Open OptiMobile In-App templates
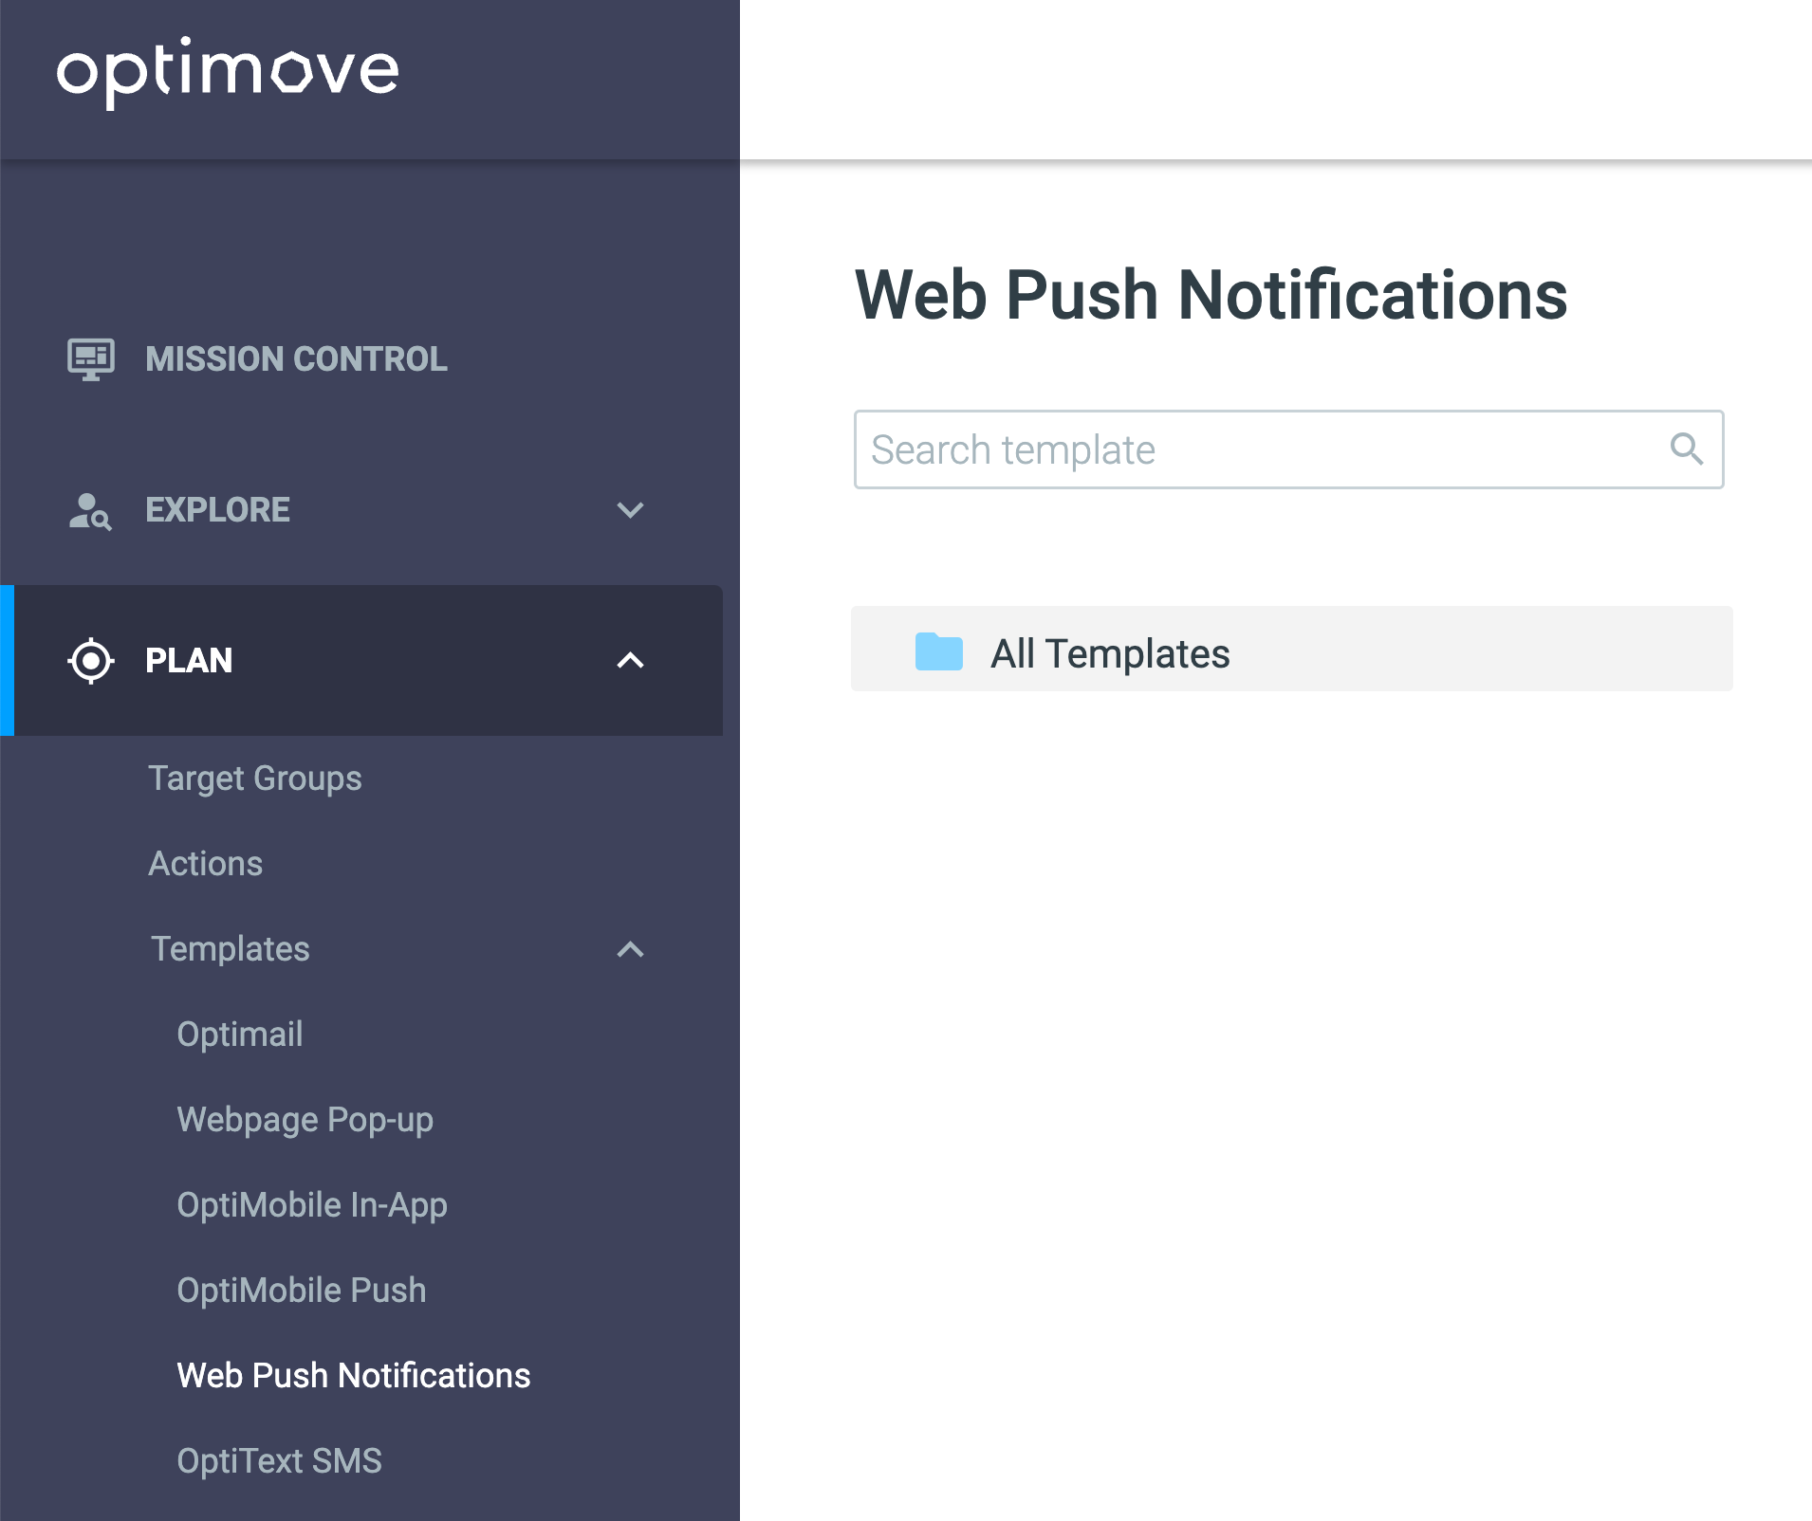1812x1521 pixels. [312, 1205]
